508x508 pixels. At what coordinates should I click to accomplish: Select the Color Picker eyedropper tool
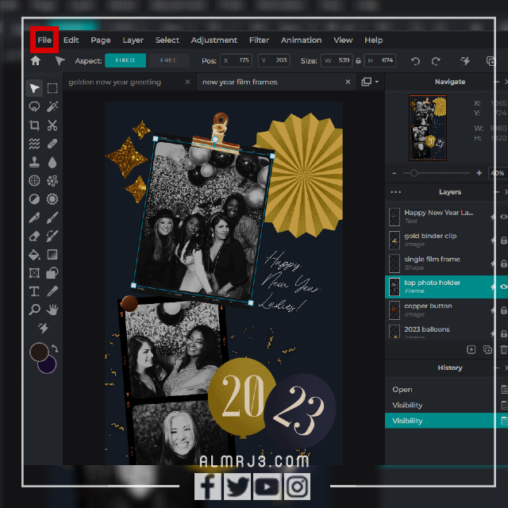[52, 291]
